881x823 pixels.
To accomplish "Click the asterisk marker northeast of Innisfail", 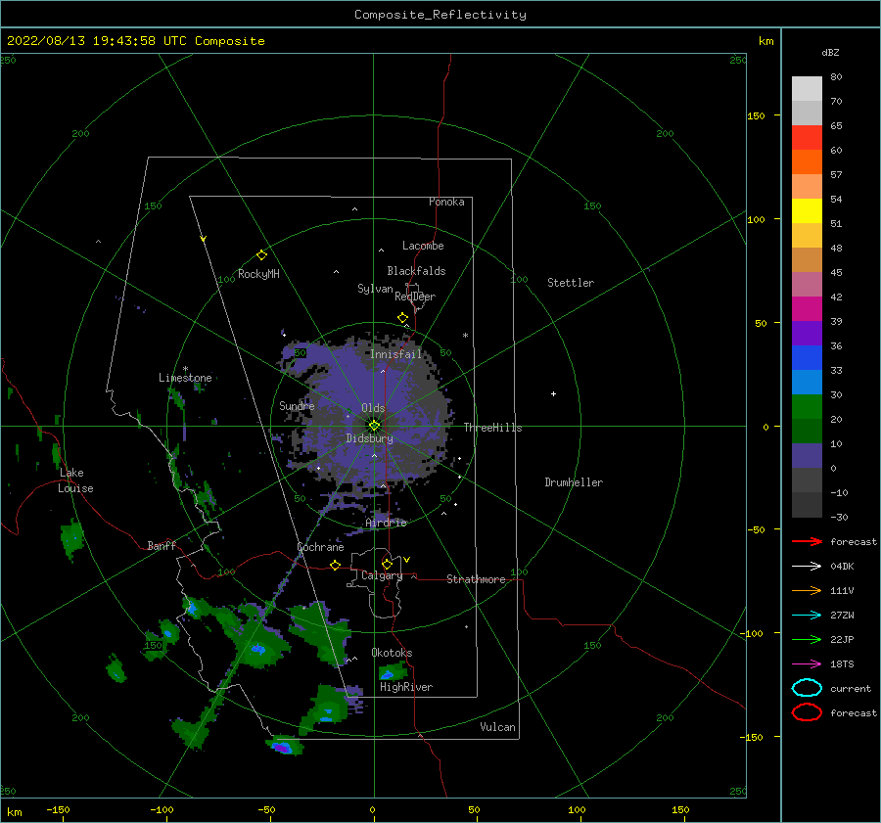I will pos(465,336).
